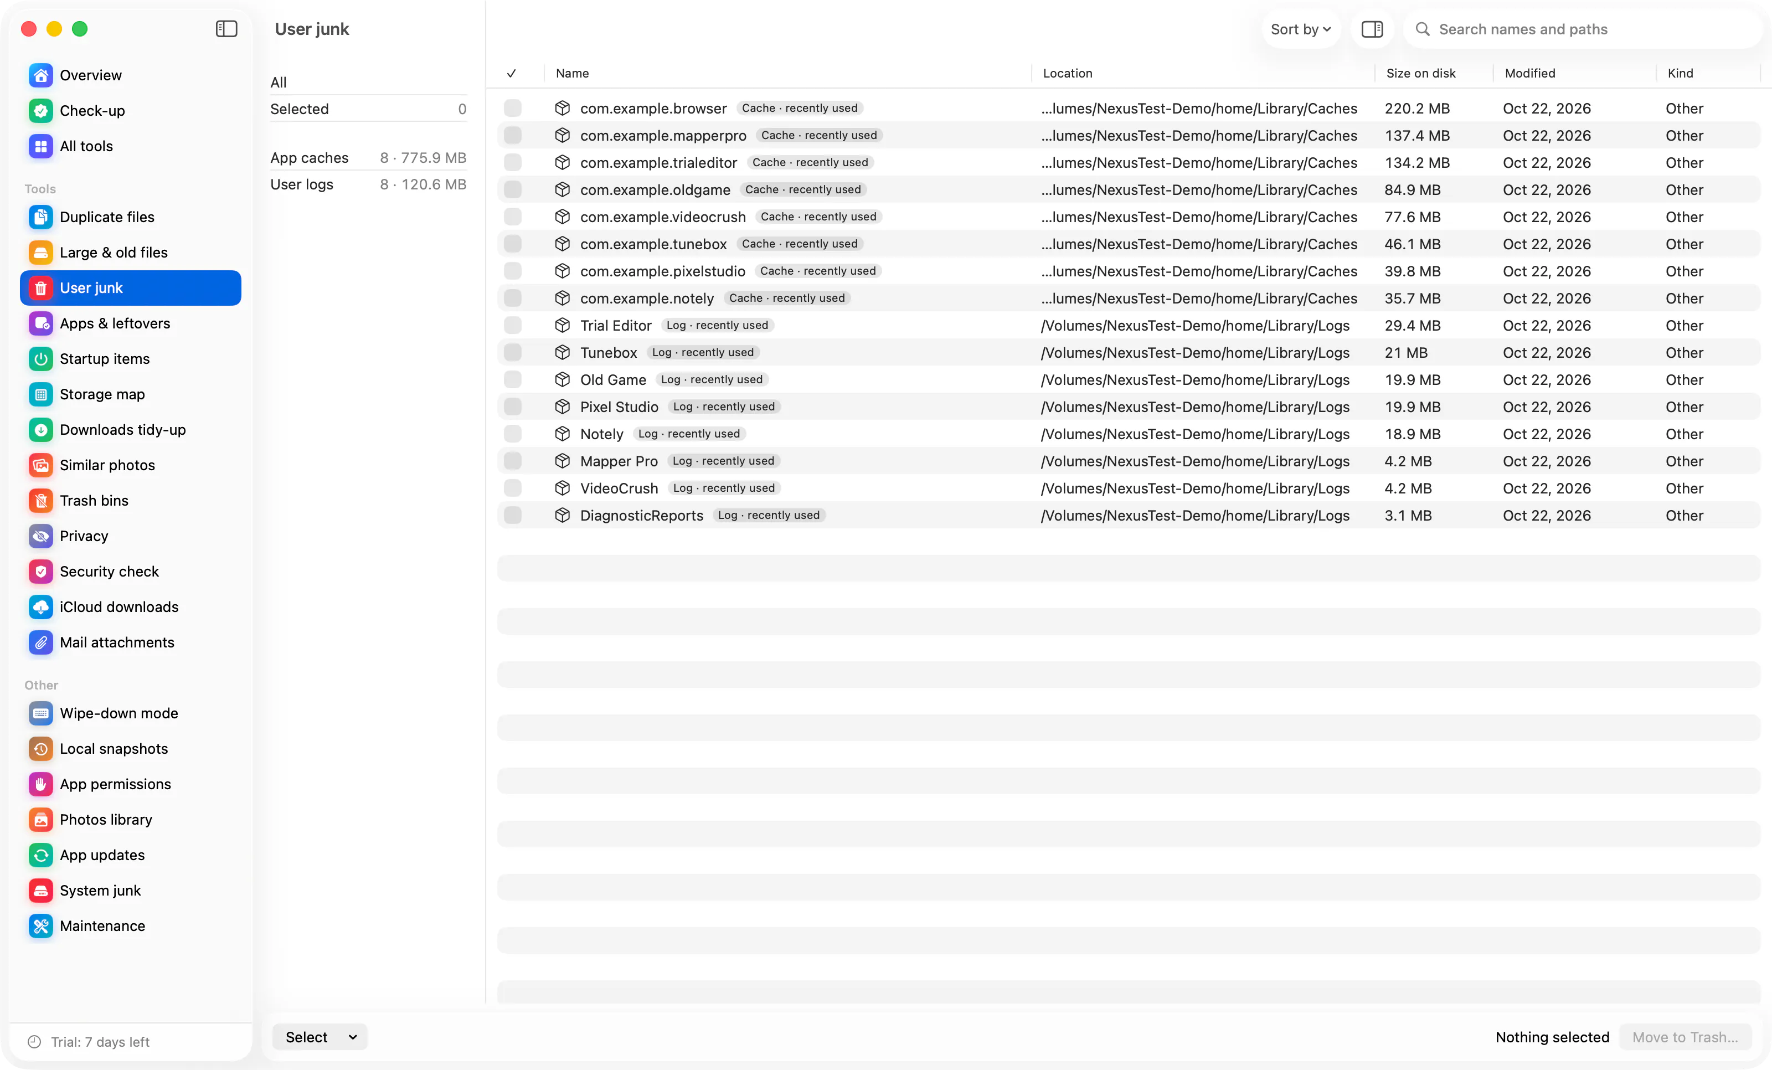Screen dimensions: 1772x1070
Task: Click the Storage map icon
Action: pos(41,394)
